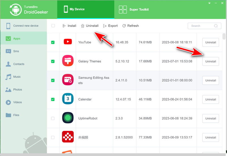
Task: Click the circular Refresh icon
Action: (x=124, y=26)
